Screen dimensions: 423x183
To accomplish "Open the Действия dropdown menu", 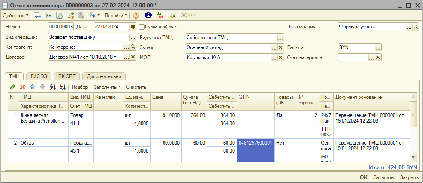I will point(16,15).
